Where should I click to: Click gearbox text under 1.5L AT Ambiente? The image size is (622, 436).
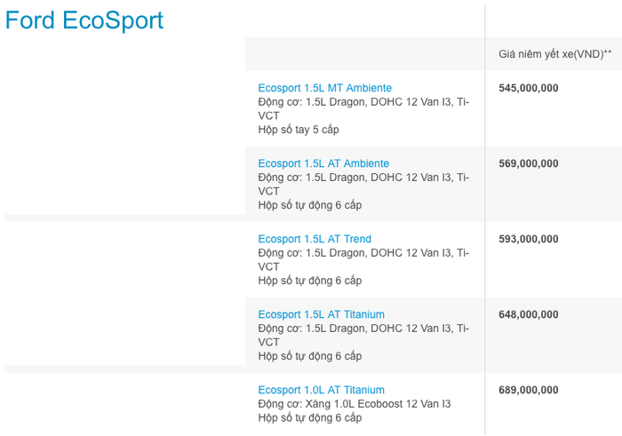(309, 205)
